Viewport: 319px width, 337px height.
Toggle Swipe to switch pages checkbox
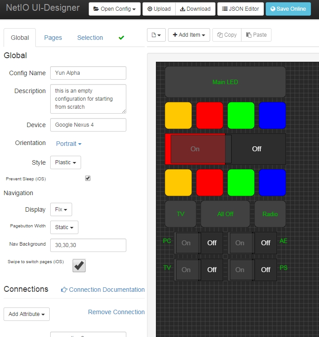point(79,266)
